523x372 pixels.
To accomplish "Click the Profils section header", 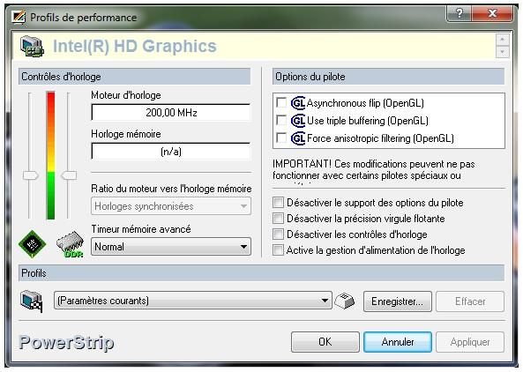I will click(261, 273).
